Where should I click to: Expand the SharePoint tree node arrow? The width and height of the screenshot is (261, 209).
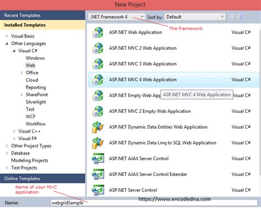coord(21,95)
